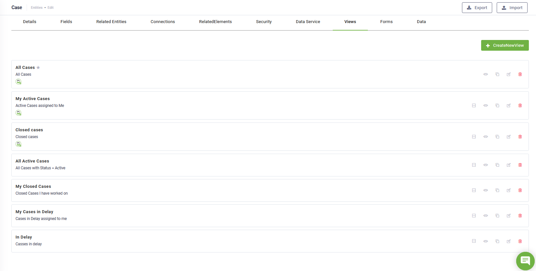Click the 'All Cases with Status = Active' text
Viewport: 536px width, 271px height.
[x=41, y=168]
